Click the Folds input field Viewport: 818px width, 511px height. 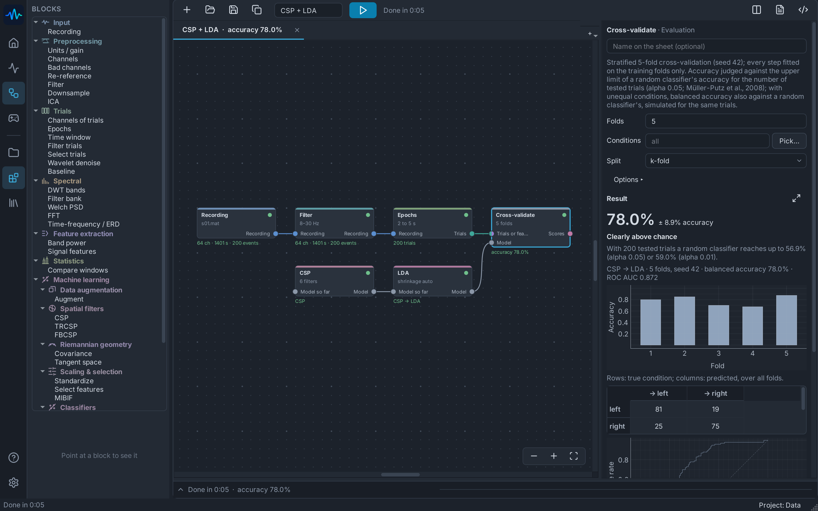[725, 121]
